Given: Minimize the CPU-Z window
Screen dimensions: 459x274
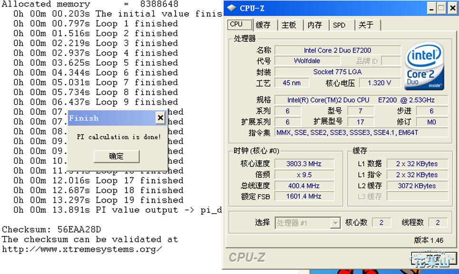Looking at the screenshot, I should click(x=431, y=8).
